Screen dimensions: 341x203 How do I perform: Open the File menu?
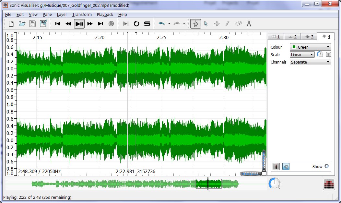8,15
